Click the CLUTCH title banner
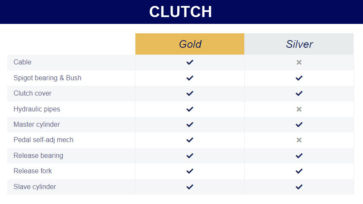The height and width of the screenshot is (204, 363). pos(181,12)
